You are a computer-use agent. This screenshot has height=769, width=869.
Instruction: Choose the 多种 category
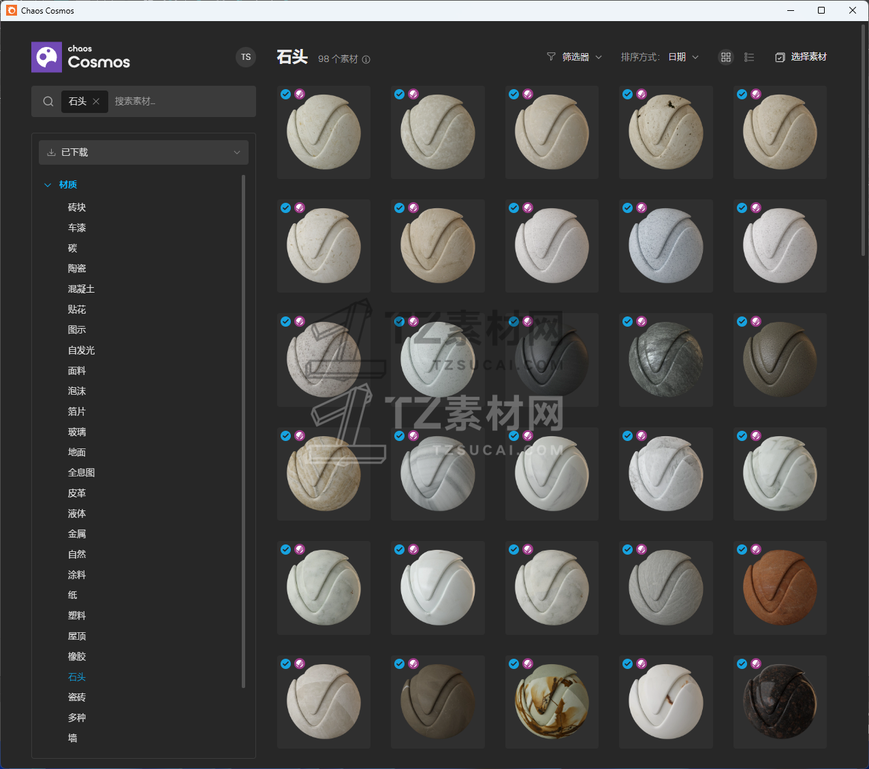pyautogui.click(x=77, y=718)
